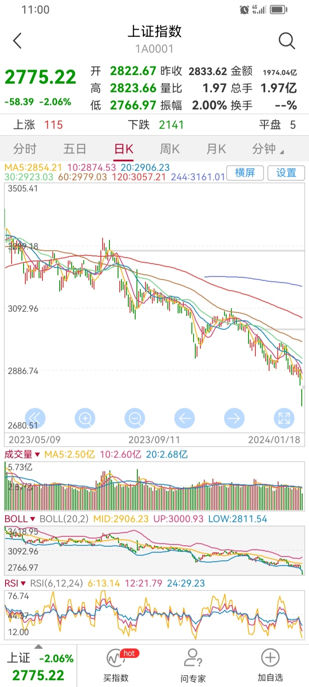The width and height of the screenshot is (309, 687).
Task: Zoom in on the K-line chart
Action: pyautogui.click(x=85, y=418)
